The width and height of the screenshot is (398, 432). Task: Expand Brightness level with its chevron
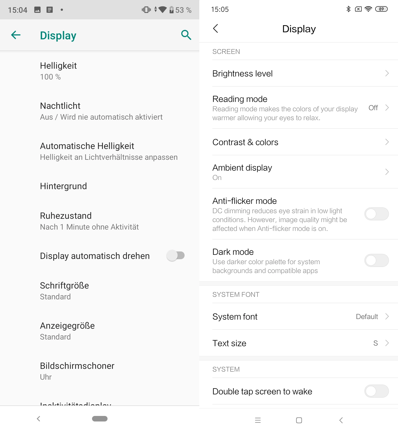click(387, 73)
